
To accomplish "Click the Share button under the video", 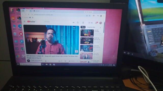I will [x=72, y=61].
